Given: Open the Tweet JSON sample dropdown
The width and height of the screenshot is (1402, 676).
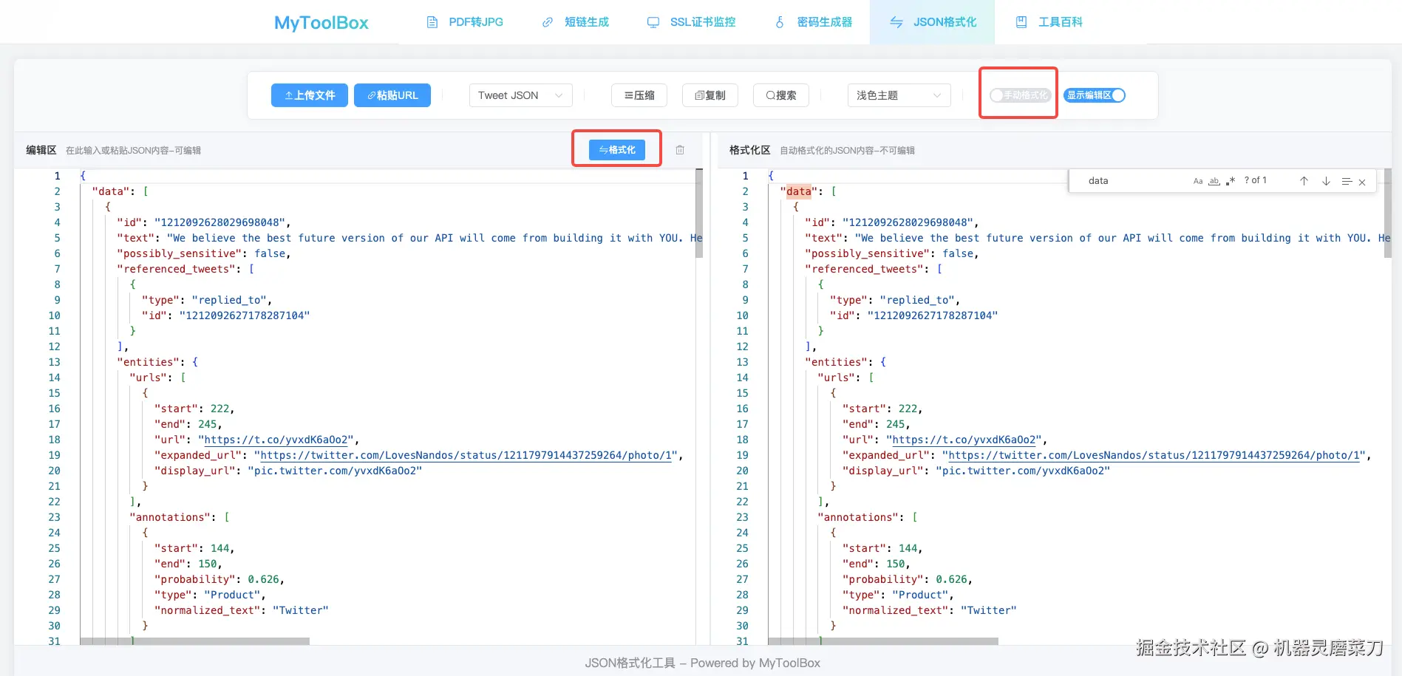Looking at the screenshot, I should (x=521, y=95).
